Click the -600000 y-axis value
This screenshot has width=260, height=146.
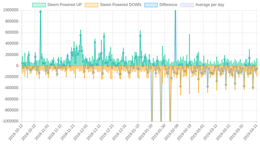[x=11, y=99]
